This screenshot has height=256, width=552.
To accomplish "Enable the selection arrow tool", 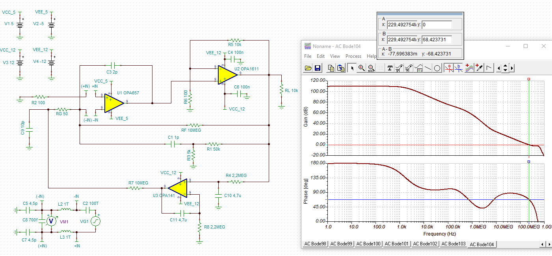I will click(352, 68).
